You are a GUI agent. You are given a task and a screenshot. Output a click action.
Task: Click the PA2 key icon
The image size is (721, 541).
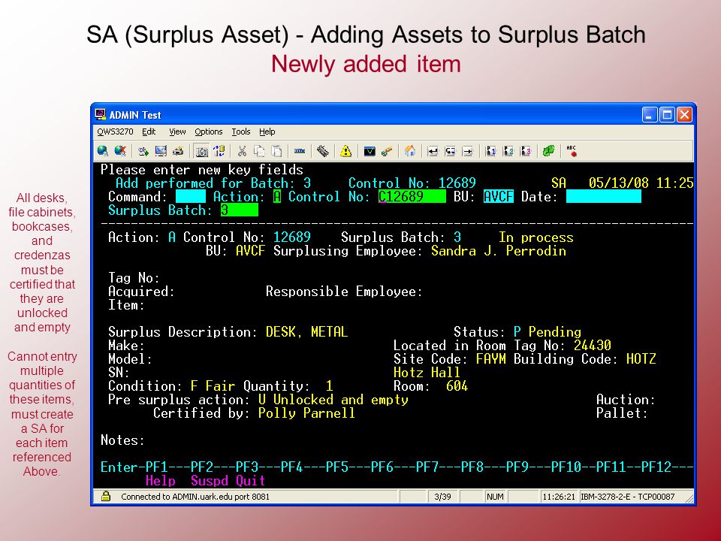tap(508, 151)
